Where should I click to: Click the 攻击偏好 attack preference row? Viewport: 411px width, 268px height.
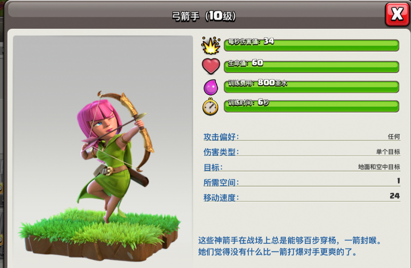302,136
